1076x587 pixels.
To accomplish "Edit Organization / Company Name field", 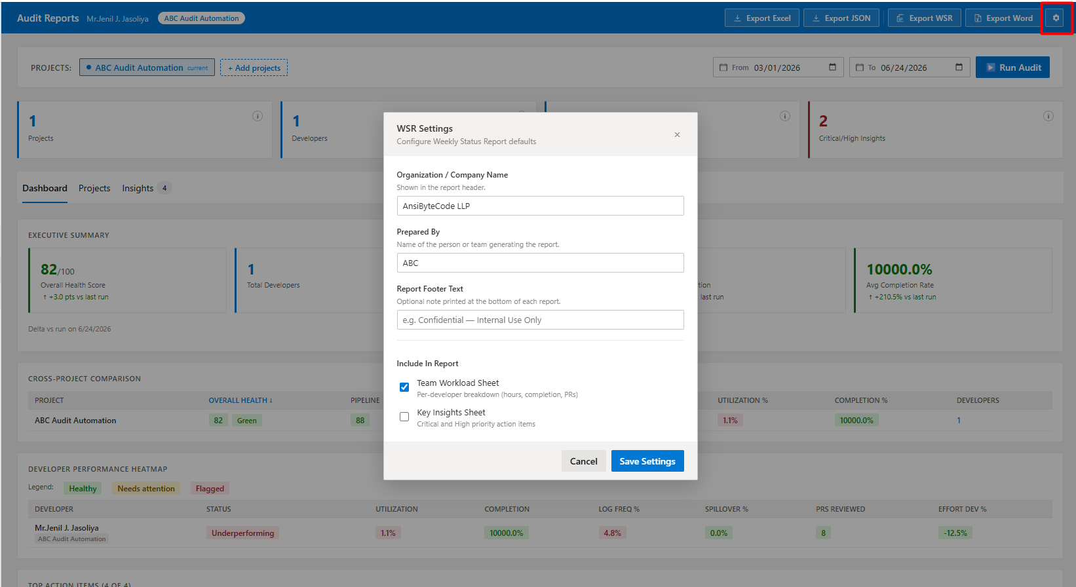I will [540, 206].
